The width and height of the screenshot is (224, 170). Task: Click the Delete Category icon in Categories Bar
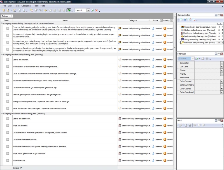(x=193, y=20)
